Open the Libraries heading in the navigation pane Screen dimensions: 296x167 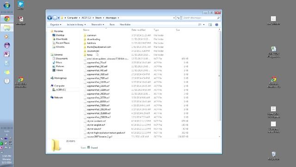click(x=58, y=55)
